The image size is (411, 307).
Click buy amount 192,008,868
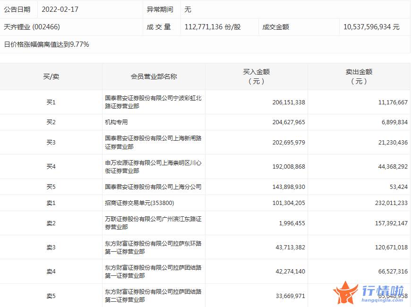coord(289,166)
